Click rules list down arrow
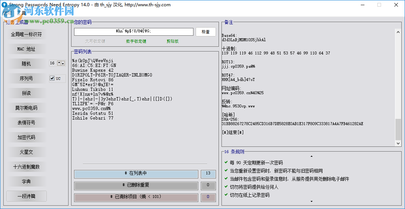The image size is (405, 209). click(x=311, y=201)
